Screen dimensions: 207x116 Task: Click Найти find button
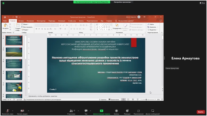point(151,24)
